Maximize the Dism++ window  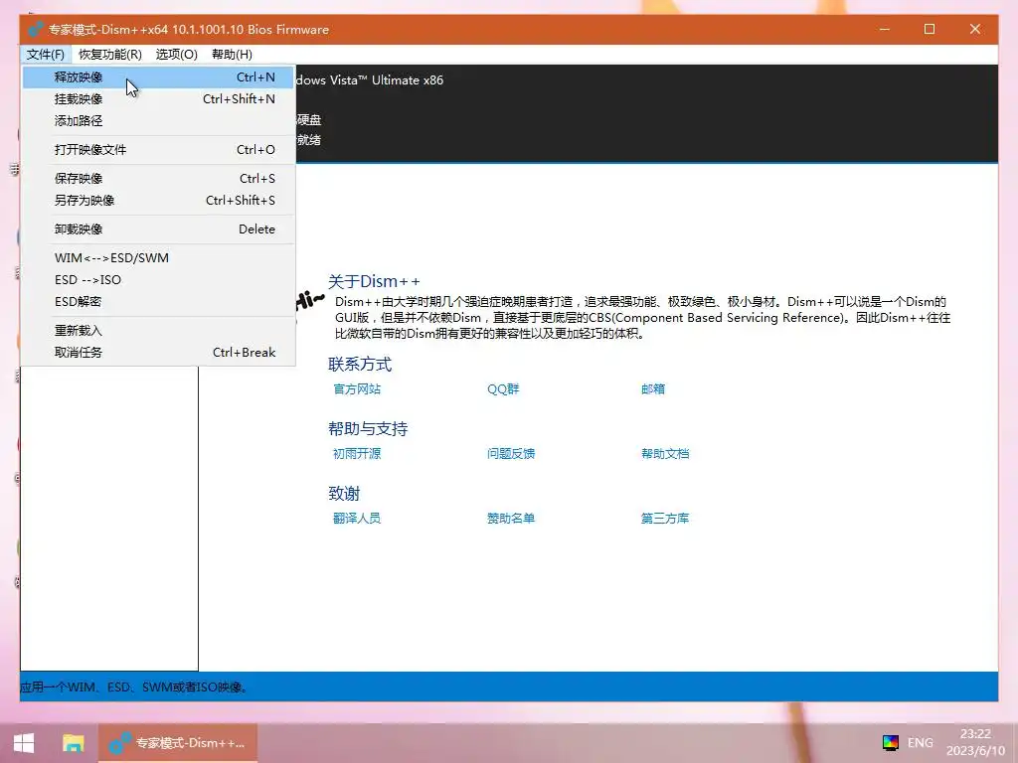pos(930,29)
